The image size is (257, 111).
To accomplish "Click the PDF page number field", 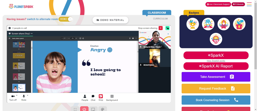I will point(62,38).
